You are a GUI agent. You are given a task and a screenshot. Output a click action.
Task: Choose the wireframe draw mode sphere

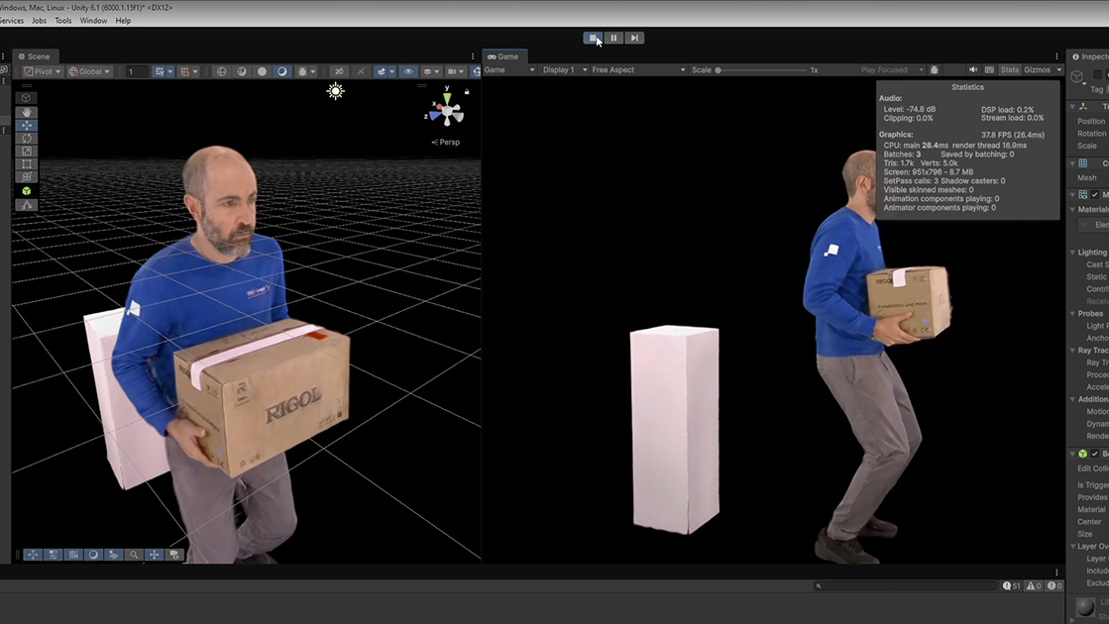[222, 71]
